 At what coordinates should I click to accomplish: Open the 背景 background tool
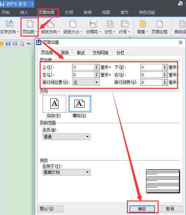(x=142, y=27)
